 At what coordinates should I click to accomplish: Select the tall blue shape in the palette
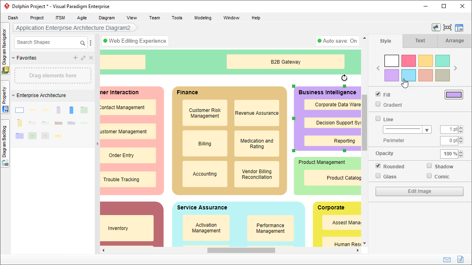tap(71, 110)
